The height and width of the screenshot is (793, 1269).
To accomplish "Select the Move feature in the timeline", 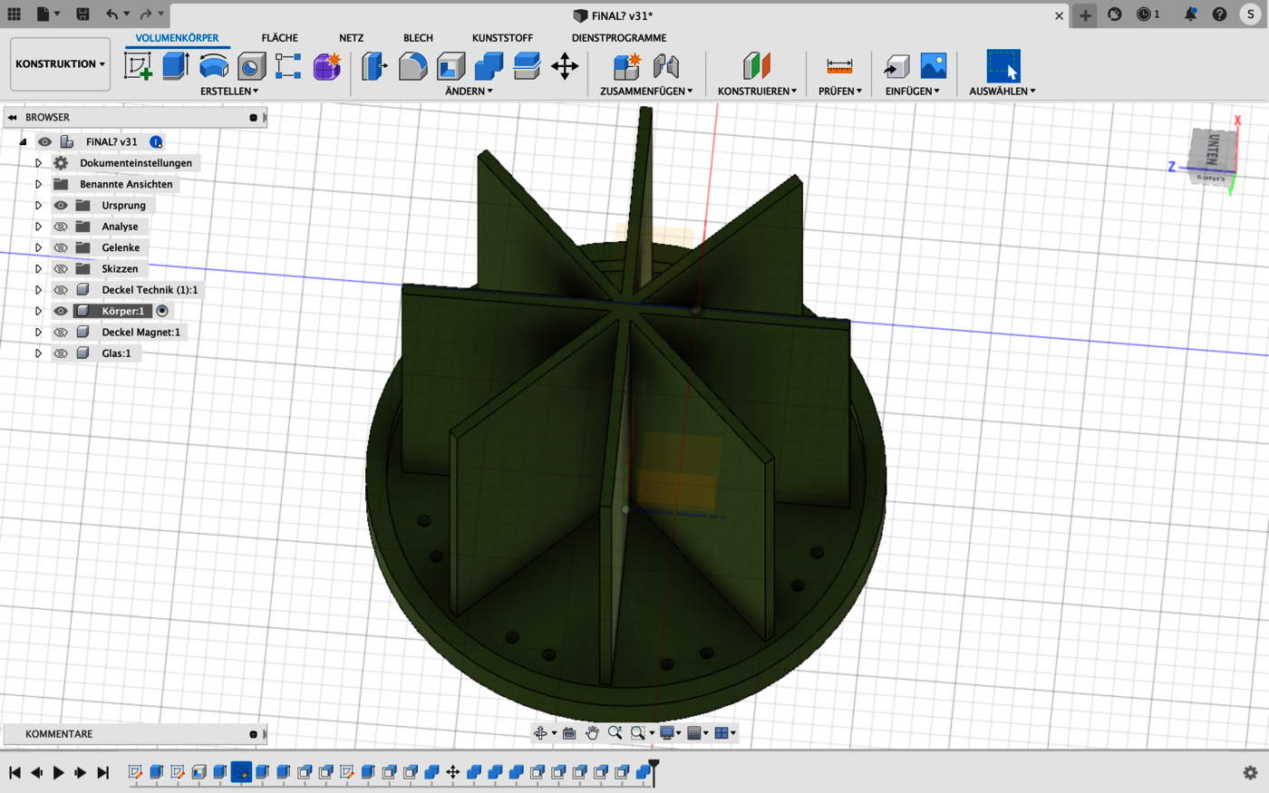I will [x=452, y=772].
